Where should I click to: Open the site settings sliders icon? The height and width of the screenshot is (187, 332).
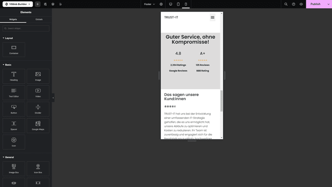[45, 4]
